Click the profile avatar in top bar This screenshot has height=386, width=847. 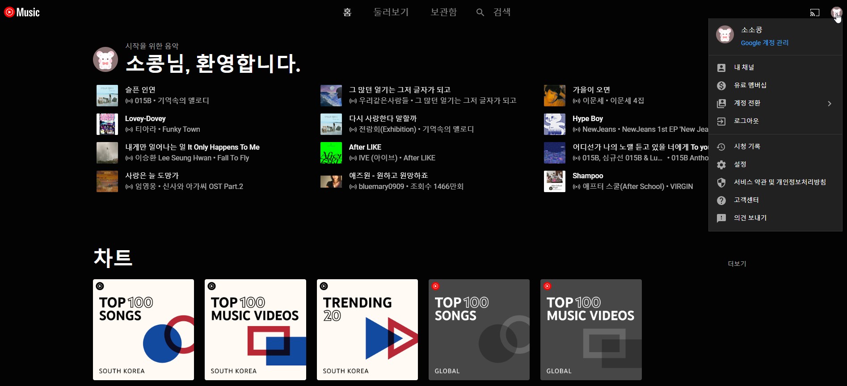(x=836, y=13)
